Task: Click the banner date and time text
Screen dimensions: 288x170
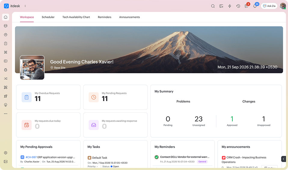Action: pyautogui.click(x=247, y=67)
